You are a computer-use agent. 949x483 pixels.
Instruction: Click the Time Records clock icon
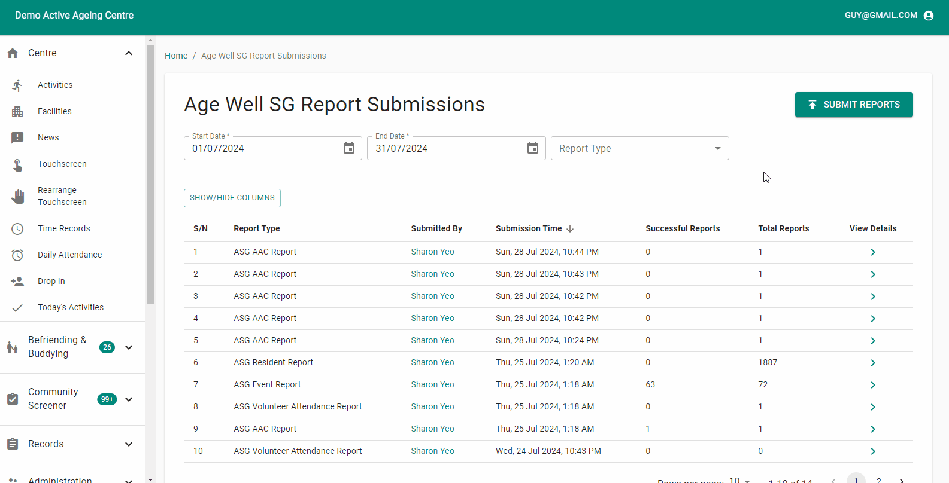17,229
